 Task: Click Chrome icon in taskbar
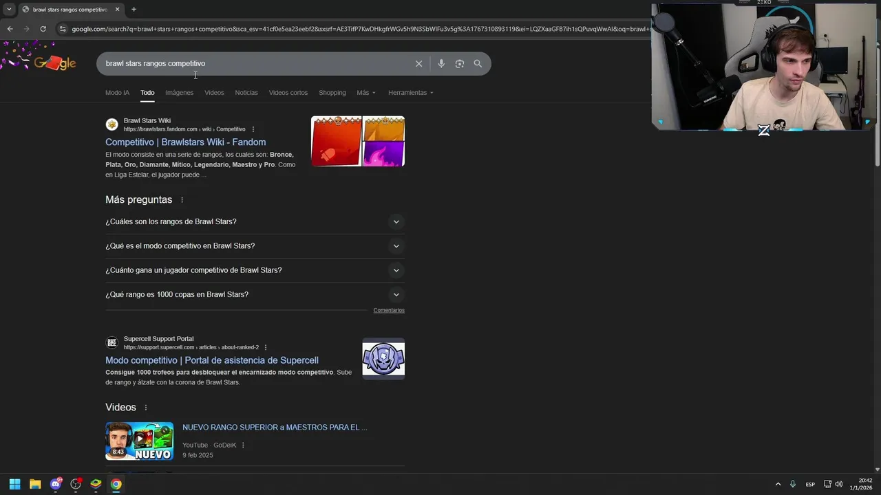[116, 484]
